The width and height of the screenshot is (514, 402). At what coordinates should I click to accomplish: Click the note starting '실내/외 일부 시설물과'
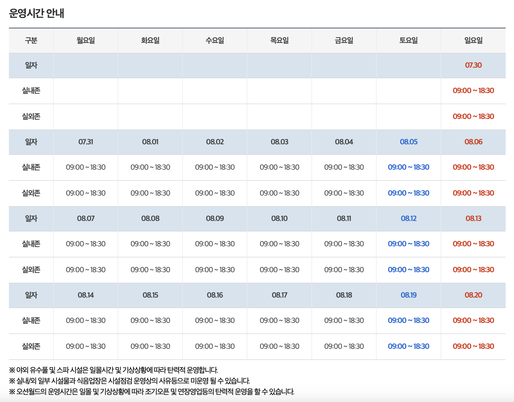click(130, 381)
